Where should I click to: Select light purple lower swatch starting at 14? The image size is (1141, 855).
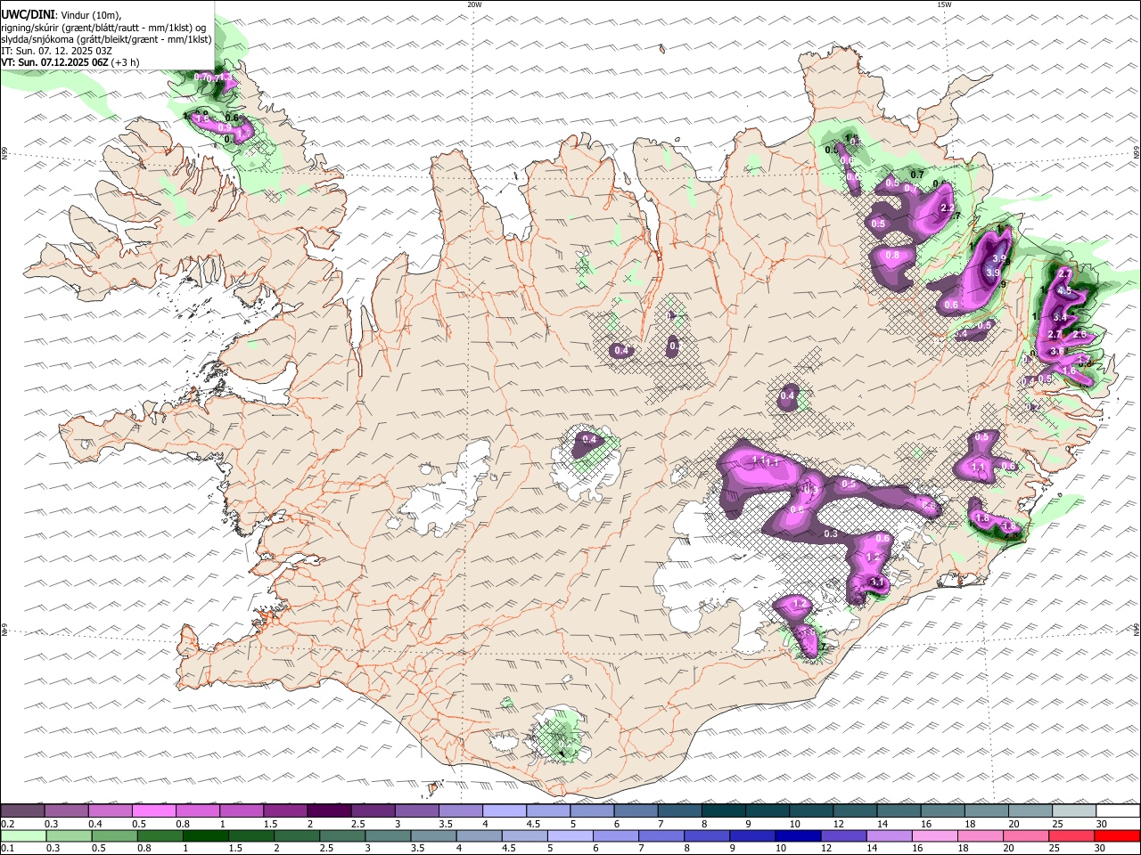(888, 836)
